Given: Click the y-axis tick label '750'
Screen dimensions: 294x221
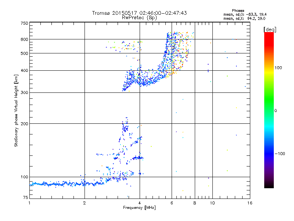Looking at the screenshot, I should (24, 23).
